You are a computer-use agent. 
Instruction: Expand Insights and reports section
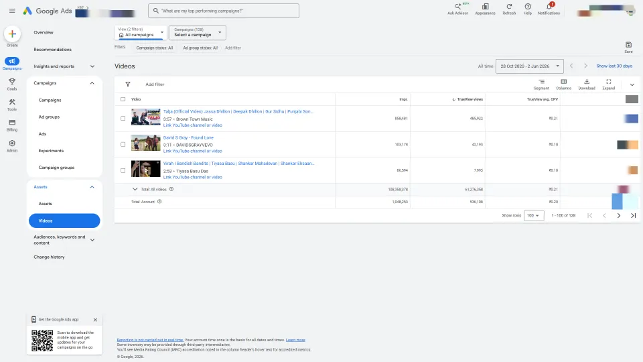click(64, 66)
